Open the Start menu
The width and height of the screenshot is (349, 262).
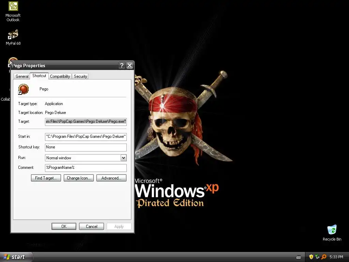(16, 257)
